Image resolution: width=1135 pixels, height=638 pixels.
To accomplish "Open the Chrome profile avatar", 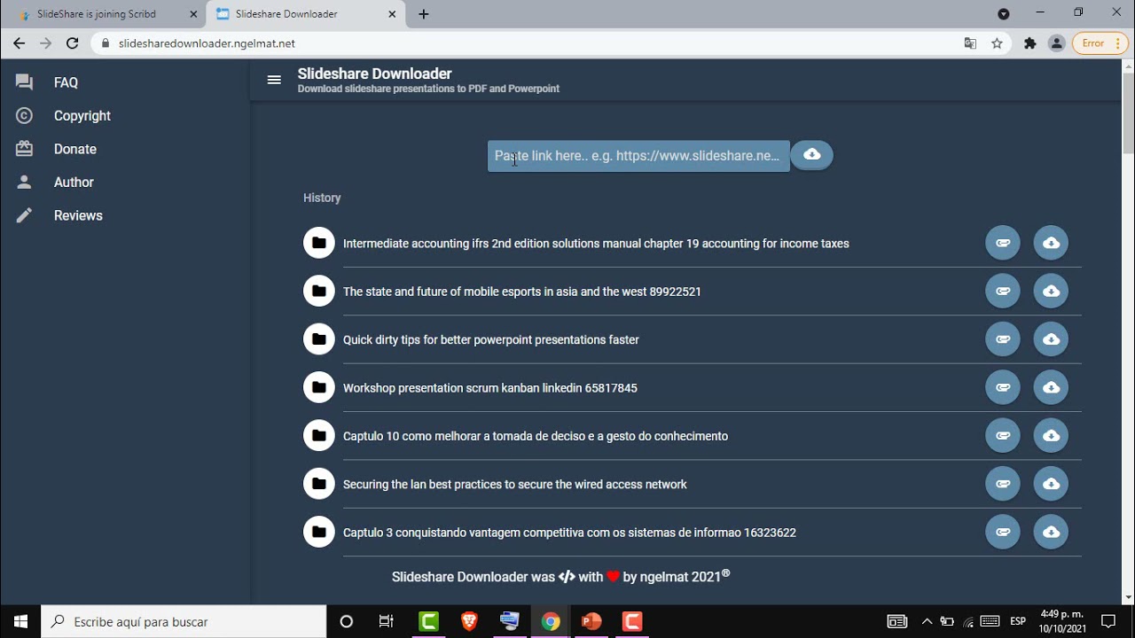I will pos(1056,43).
